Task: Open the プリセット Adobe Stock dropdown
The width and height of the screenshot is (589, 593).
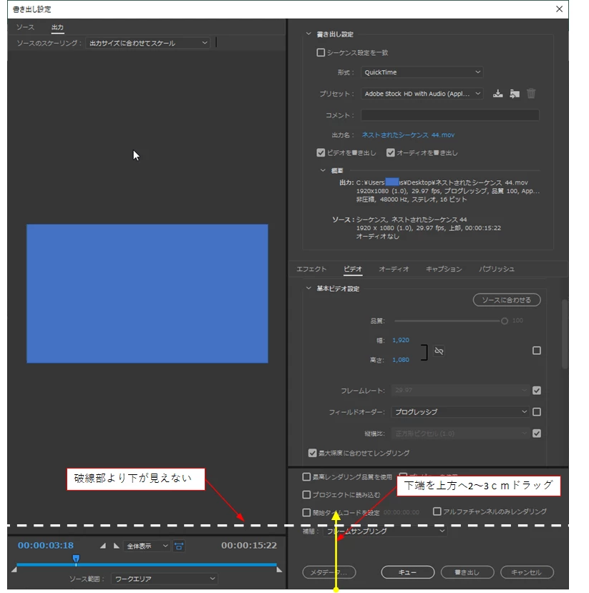Action: point(422,94)
